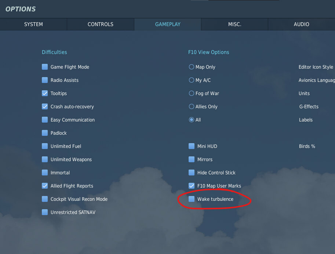Select Fog of War radio button
The height and width of the screenshot is (254, 335).
click(192, 94)
